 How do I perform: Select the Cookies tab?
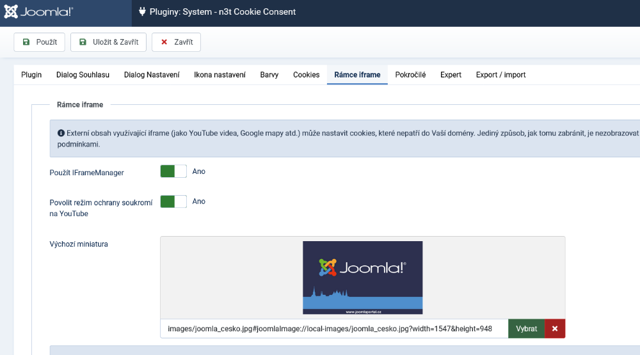(306, 75)
